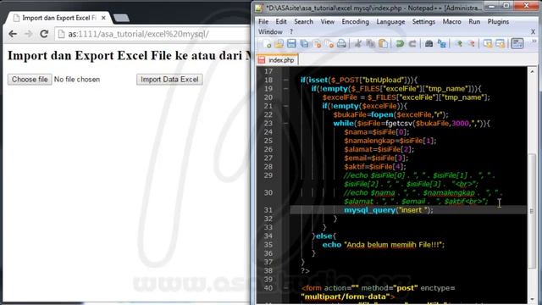Click the Redo arrow icon
The image size is (542, 305).
[412, 43]
